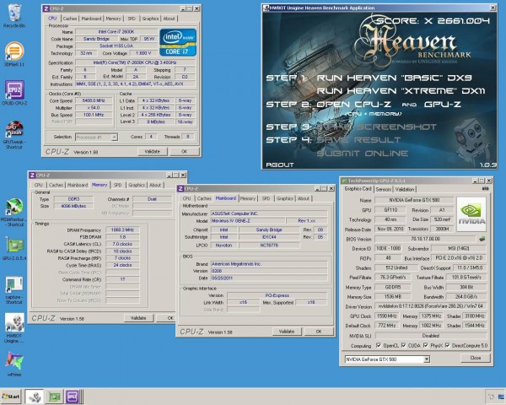Click the Take Screenshot step in Heaven
Screen dimensions: 506x405
pos(377,127)
